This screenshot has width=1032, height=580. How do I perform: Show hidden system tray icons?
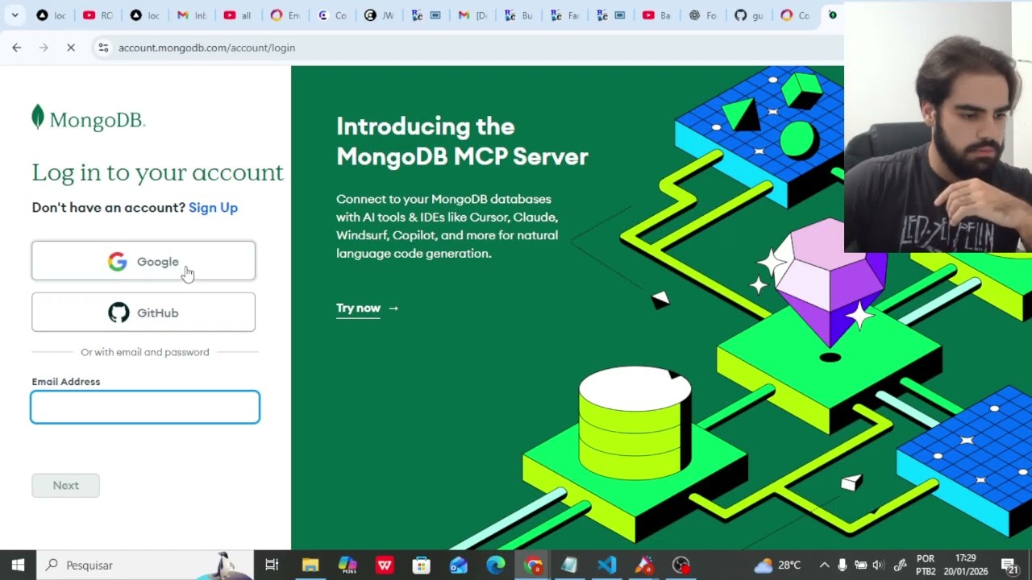[824, 565]
